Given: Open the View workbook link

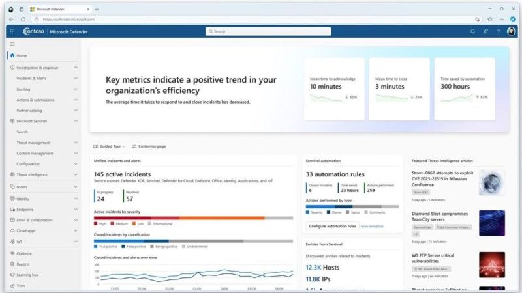Looking at the screenshot, I should point(372,226).
